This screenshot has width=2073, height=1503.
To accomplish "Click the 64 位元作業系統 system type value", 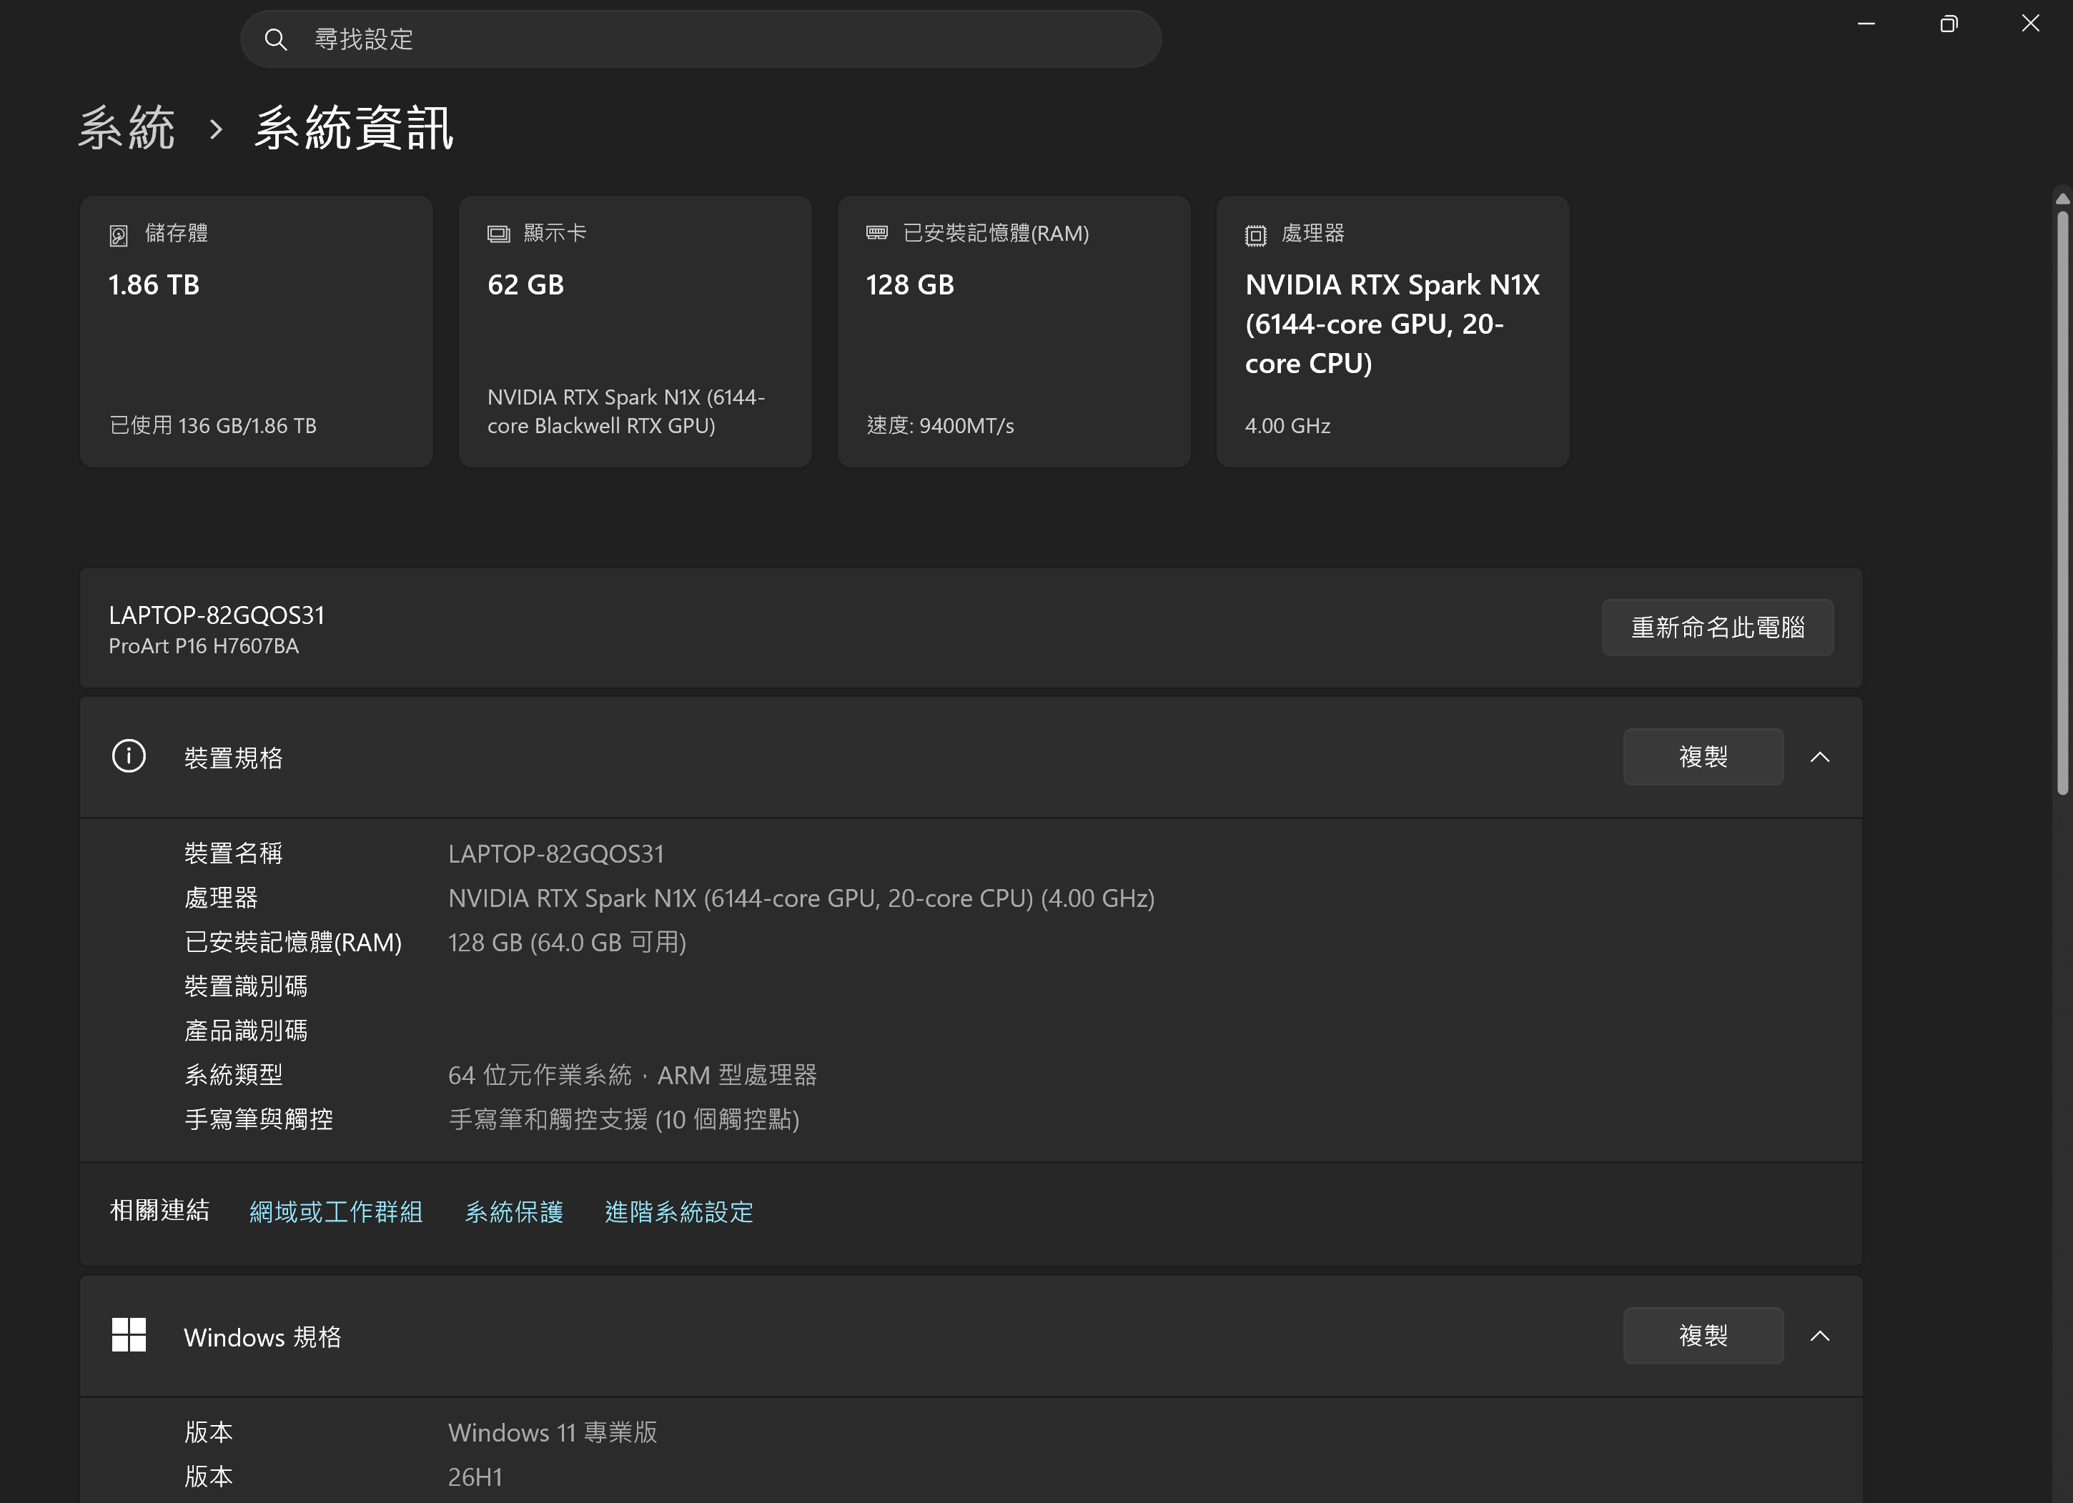I will click(632, 1074).
